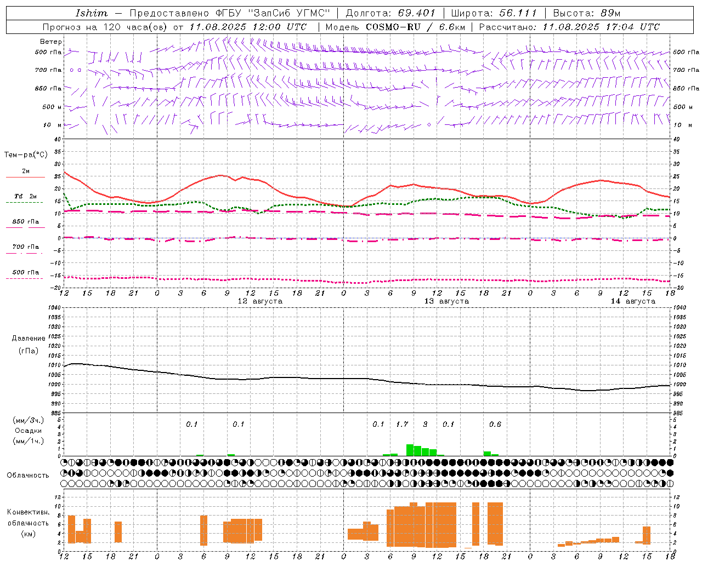Click the red "2м" temperature legend entry
The width and height of the screenshot is (702, 561).
click(26, 171)
